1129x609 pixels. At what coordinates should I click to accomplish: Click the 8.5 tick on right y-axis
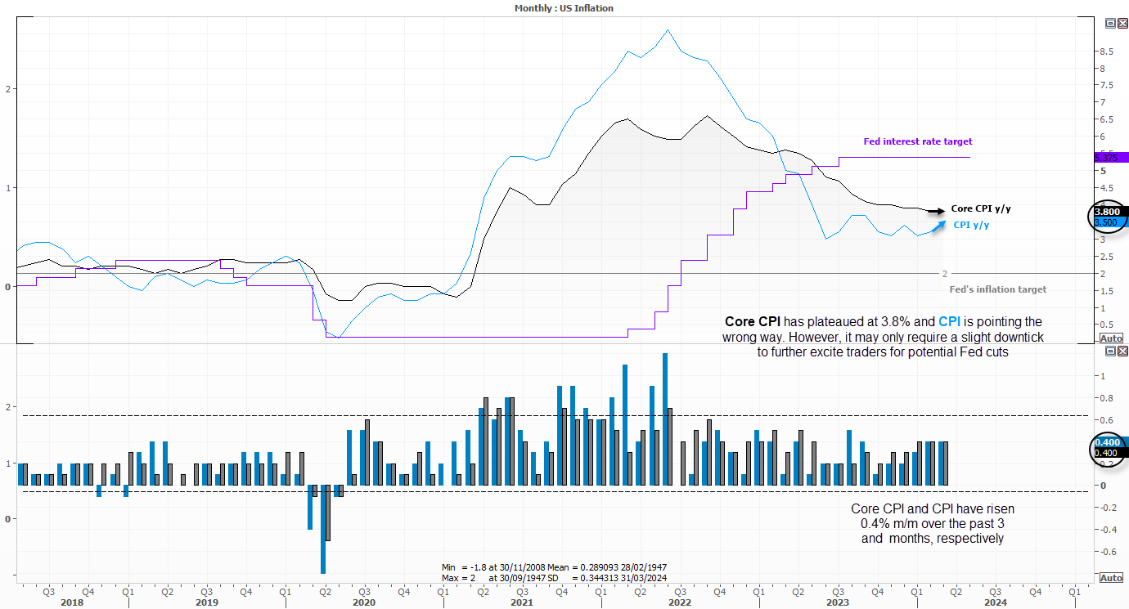(1109, 51)
